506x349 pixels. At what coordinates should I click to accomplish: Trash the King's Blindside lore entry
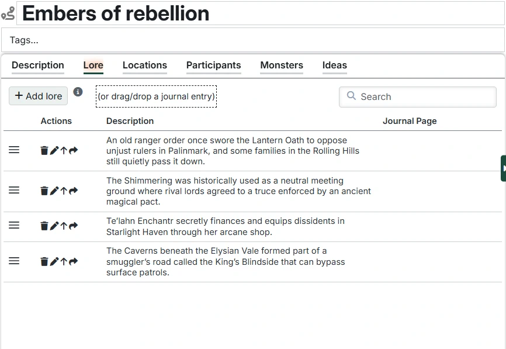[x=44, y=262]
